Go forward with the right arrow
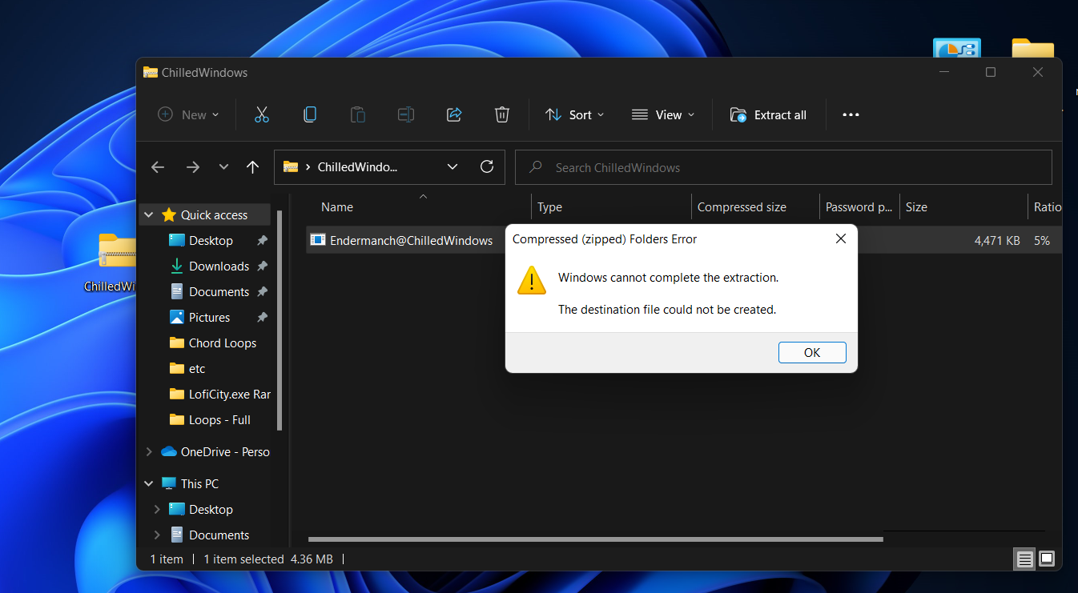This screenshot has width=1078, height=593. [x=193, y=167]
